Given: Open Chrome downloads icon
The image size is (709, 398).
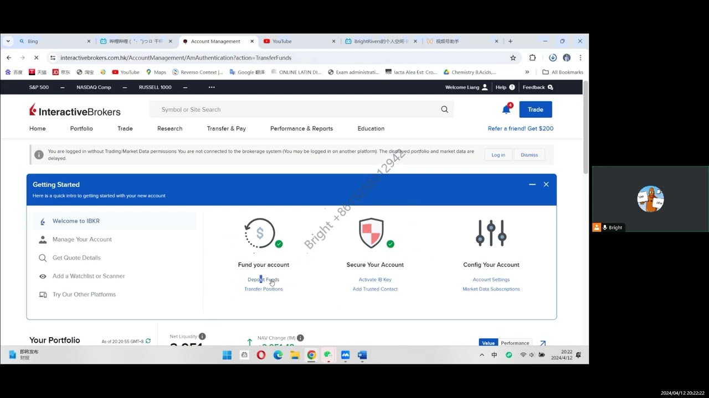Looking at the screenshot, I should pyautogui.click(x=553, y=57).
